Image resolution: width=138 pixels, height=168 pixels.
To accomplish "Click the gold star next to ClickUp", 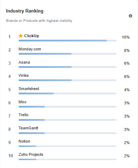I will tap(21, 36).
